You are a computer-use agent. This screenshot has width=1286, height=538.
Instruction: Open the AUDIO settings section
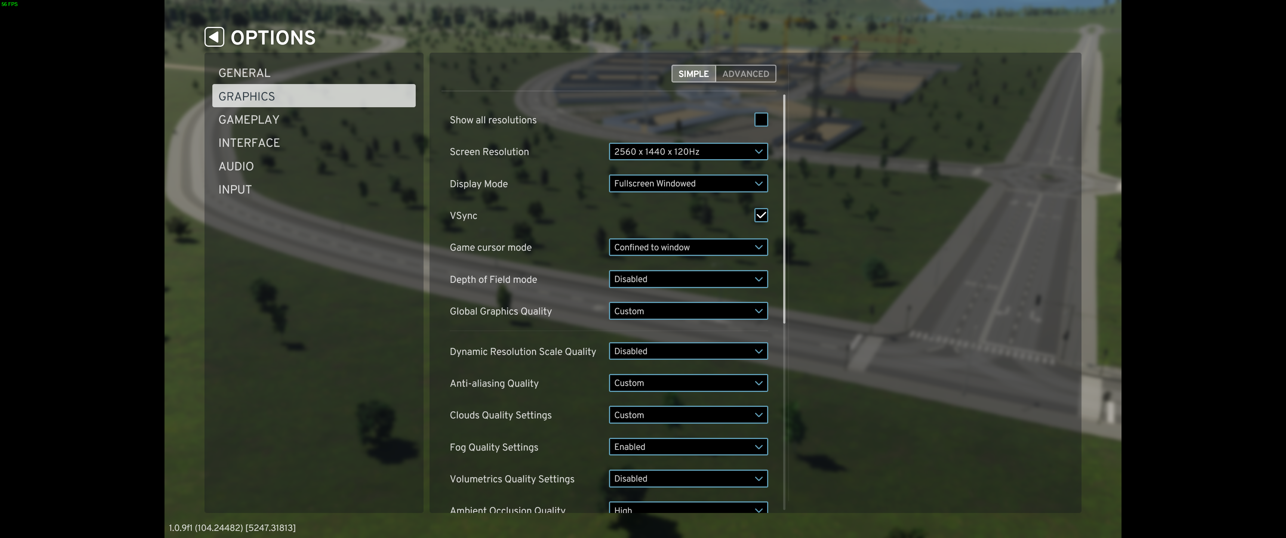click(236, 166)
